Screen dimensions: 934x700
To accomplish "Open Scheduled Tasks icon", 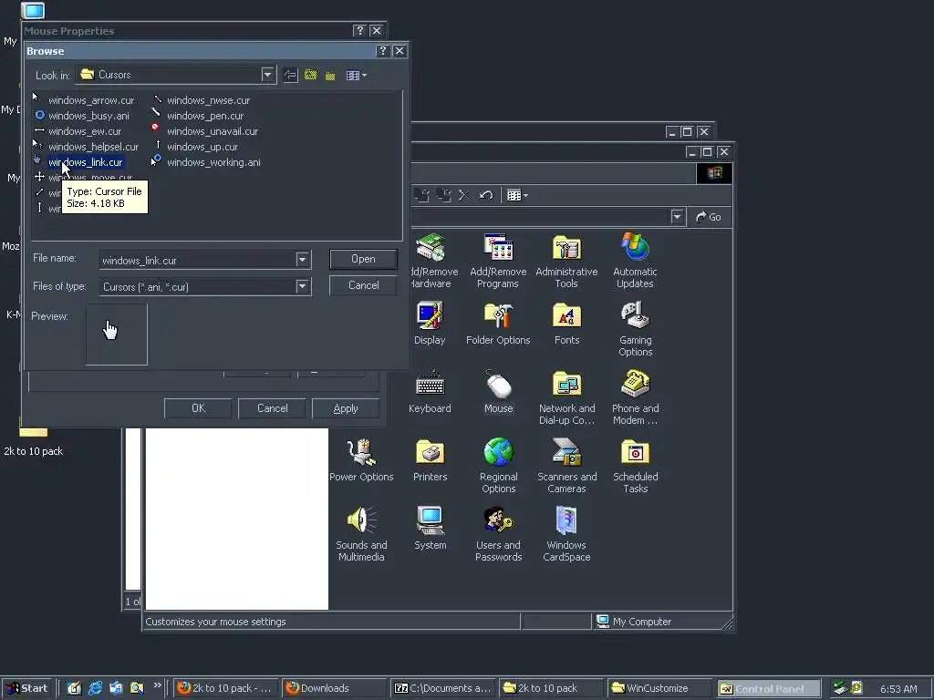I will (x=635, y=466).
